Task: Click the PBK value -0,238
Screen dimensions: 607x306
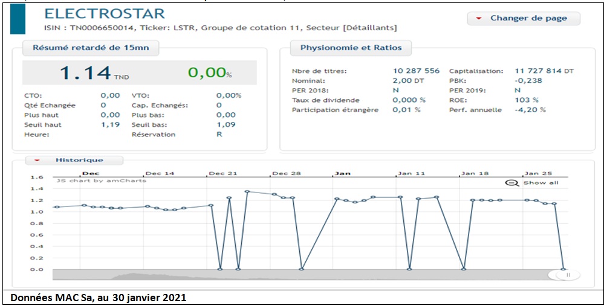Action: pyautogui.click(x=528, y=80)
